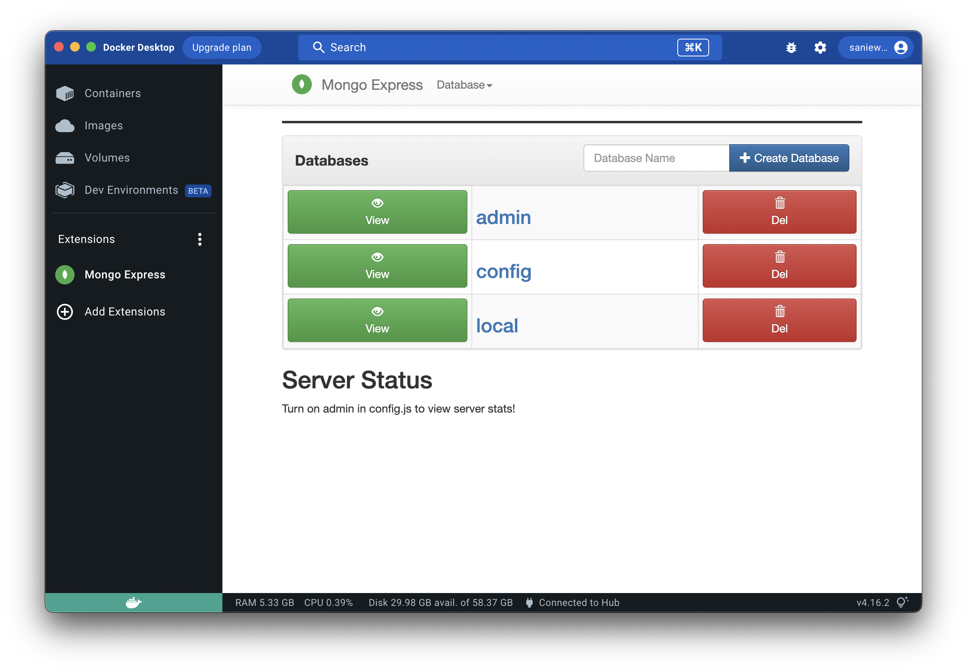967x672 pixels.
Task: Click the Mongo Express leaf logo in header
Action: click(301, 85)
